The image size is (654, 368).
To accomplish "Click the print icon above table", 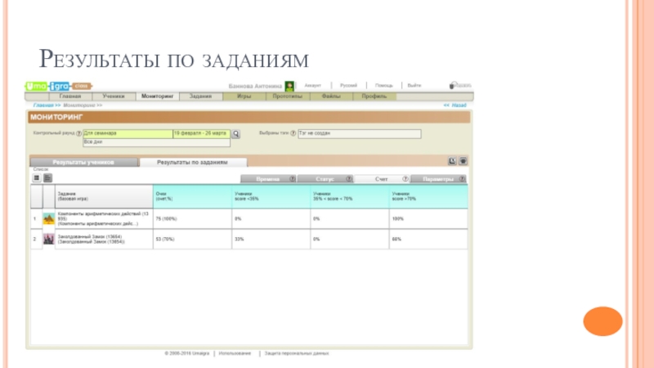I will tap(463, 161).
